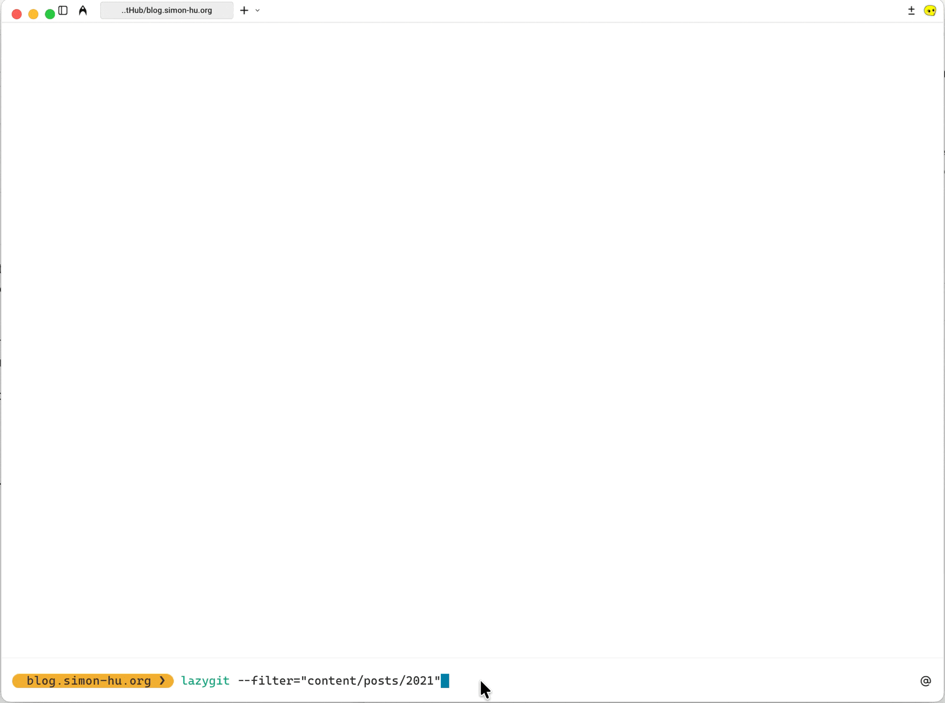The width and height of the screenshot is (945, 703).
Task: Click the --filter flag in command line
Action: coord(266,681)
